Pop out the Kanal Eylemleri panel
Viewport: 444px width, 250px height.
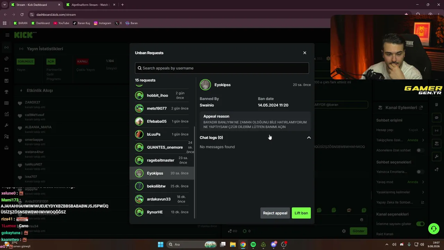click(x=421, y=108)
